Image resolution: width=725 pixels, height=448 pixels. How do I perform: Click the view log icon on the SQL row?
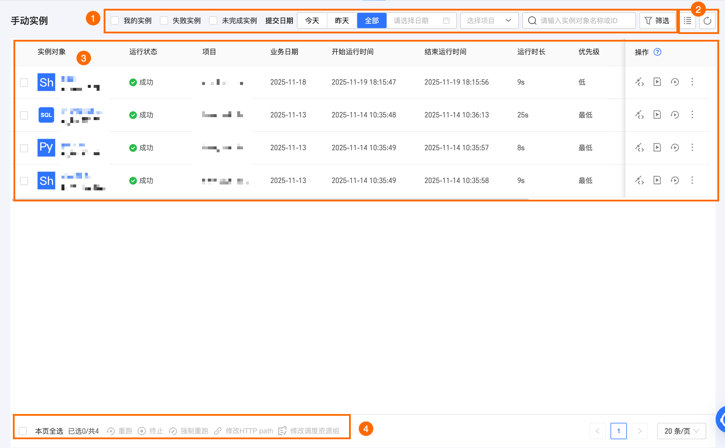tap(657, 115)
